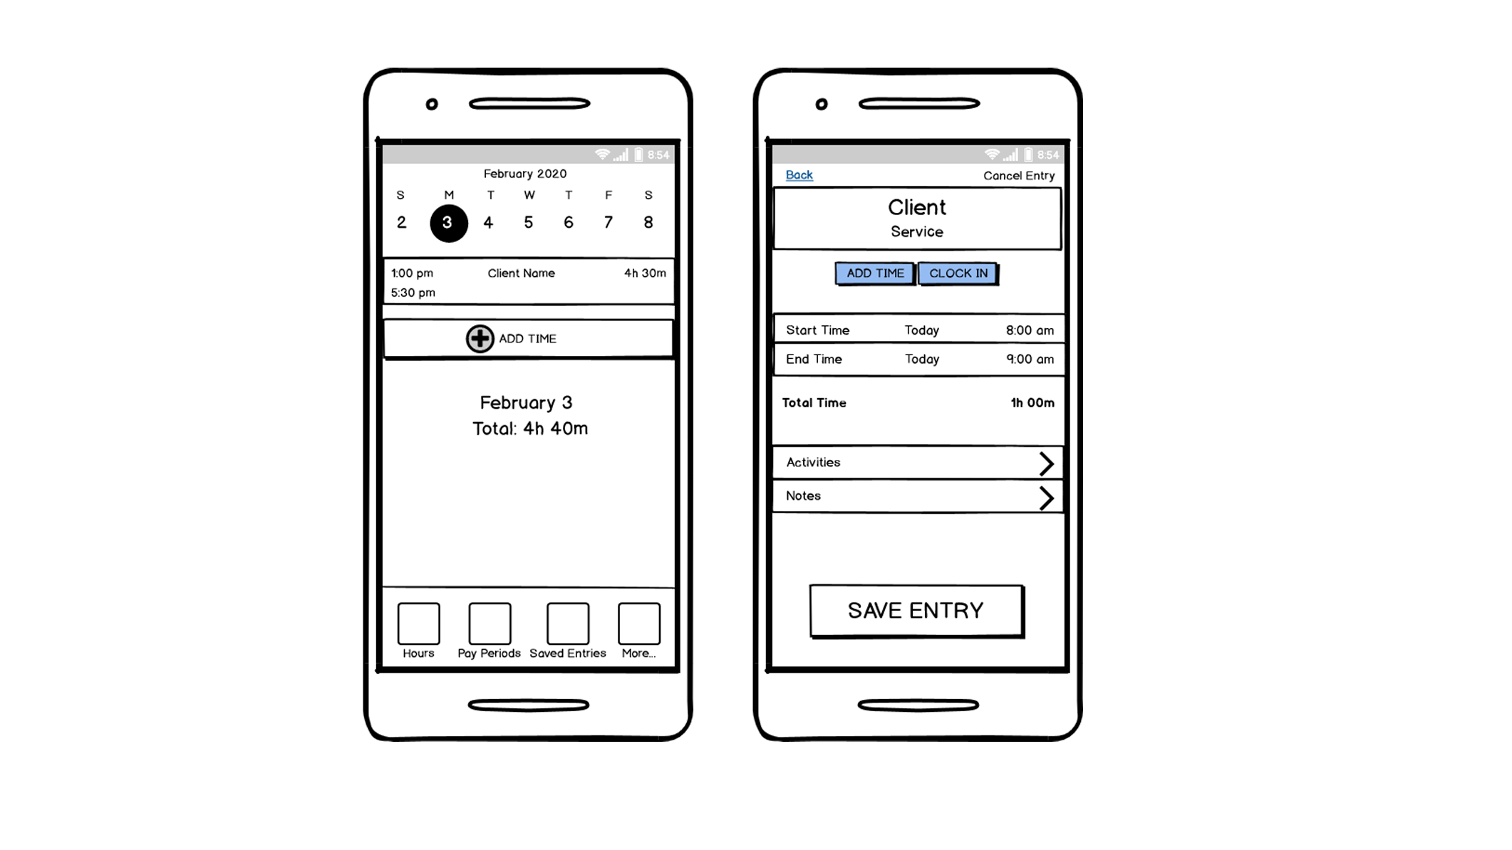Select Monday the 3rd on calendar
Screen dimensions: 1512x850
[447, 222]
